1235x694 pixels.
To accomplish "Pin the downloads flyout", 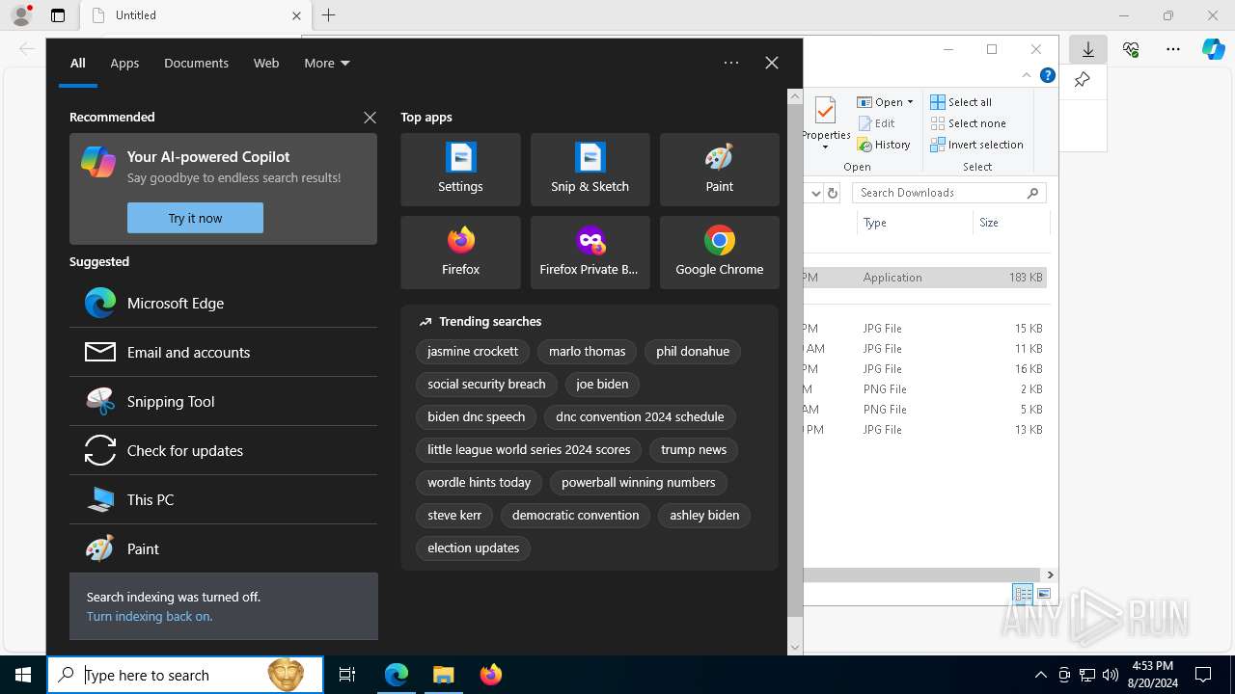I will [x=1083, y=80].
